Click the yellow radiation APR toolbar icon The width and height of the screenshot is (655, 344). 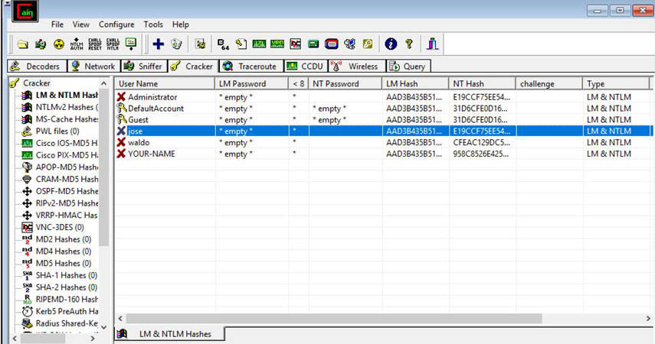[x=59, y=44]
